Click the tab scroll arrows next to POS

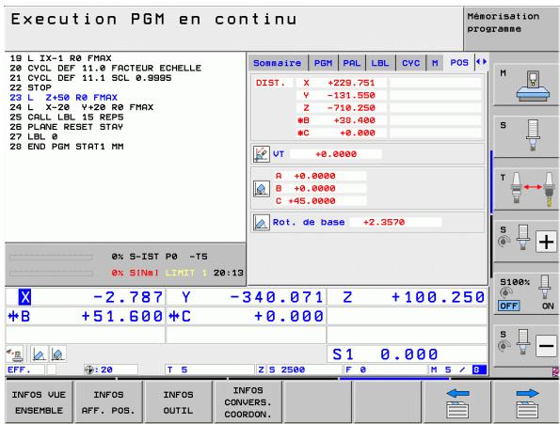click(x=481, y=62)
